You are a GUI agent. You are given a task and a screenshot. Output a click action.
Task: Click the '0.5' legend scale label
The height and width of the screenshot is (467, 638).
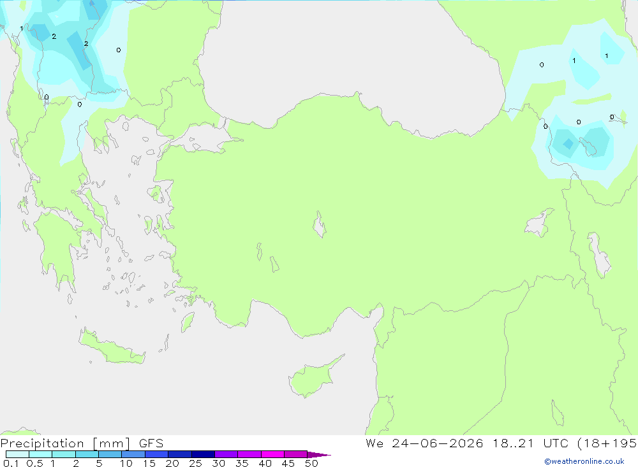(x=34, y=463)
